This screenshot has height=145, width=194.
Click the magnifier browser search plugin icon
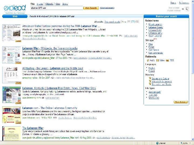tap(186, 9)
